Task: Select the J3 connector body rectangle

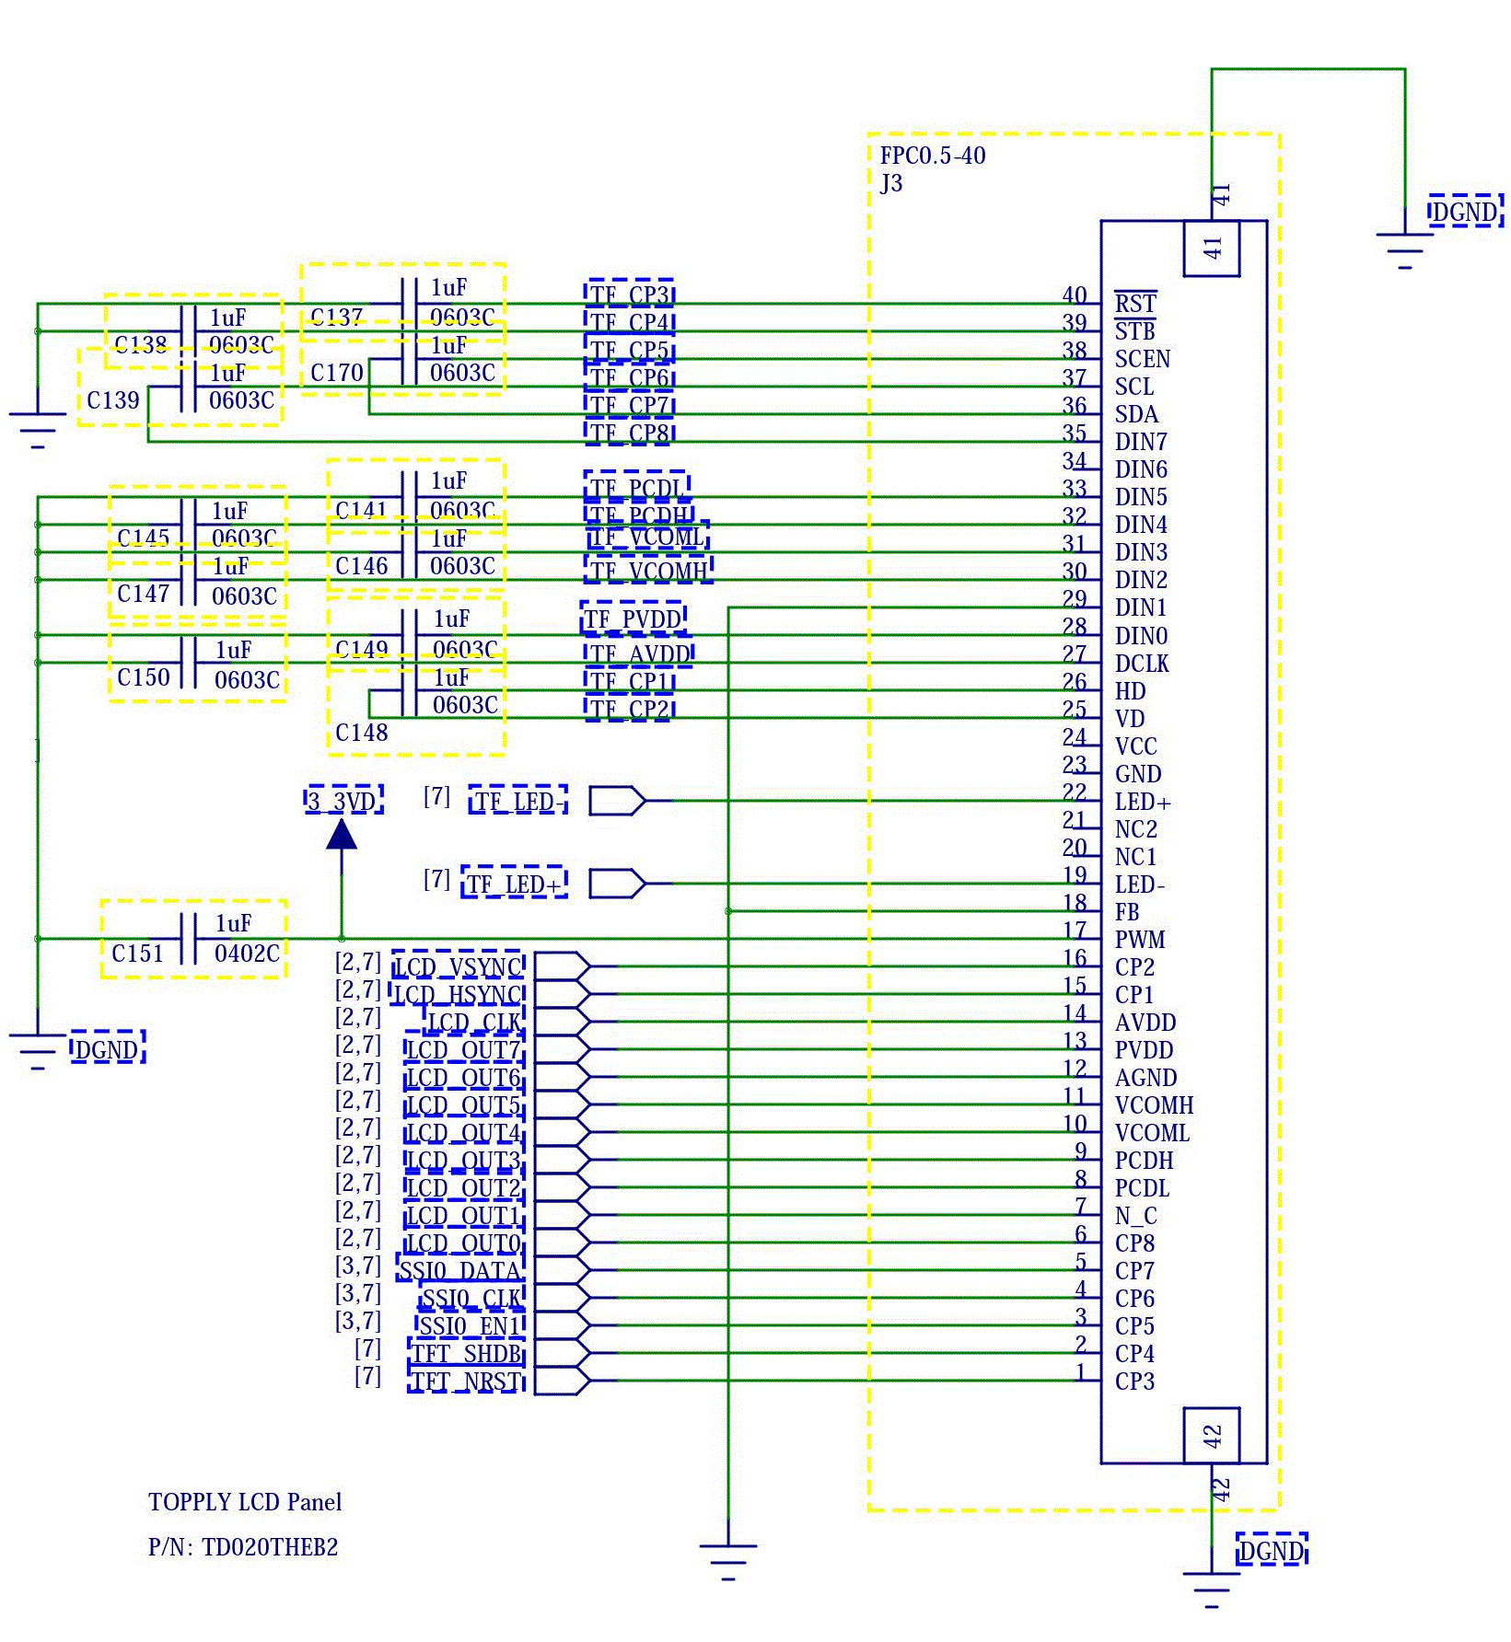Action: (1184, 842)
